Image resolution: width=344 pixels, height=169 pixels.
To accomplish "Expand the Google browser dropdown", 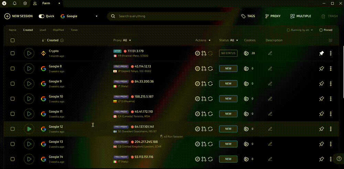I will [x=96, y=16].
